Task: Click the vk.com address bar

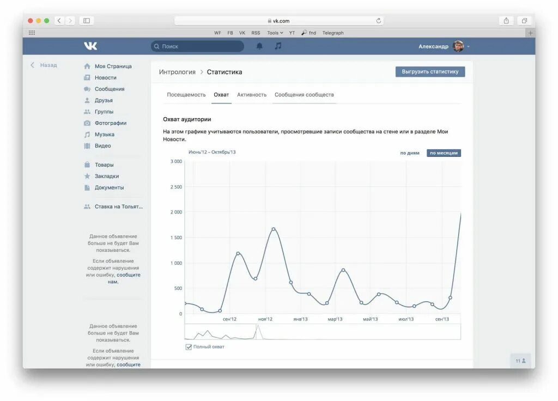Action: (x=278, y=21)
